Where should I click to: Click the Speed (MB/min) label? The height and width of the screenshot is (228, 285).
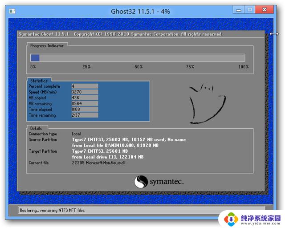[43, 92]
